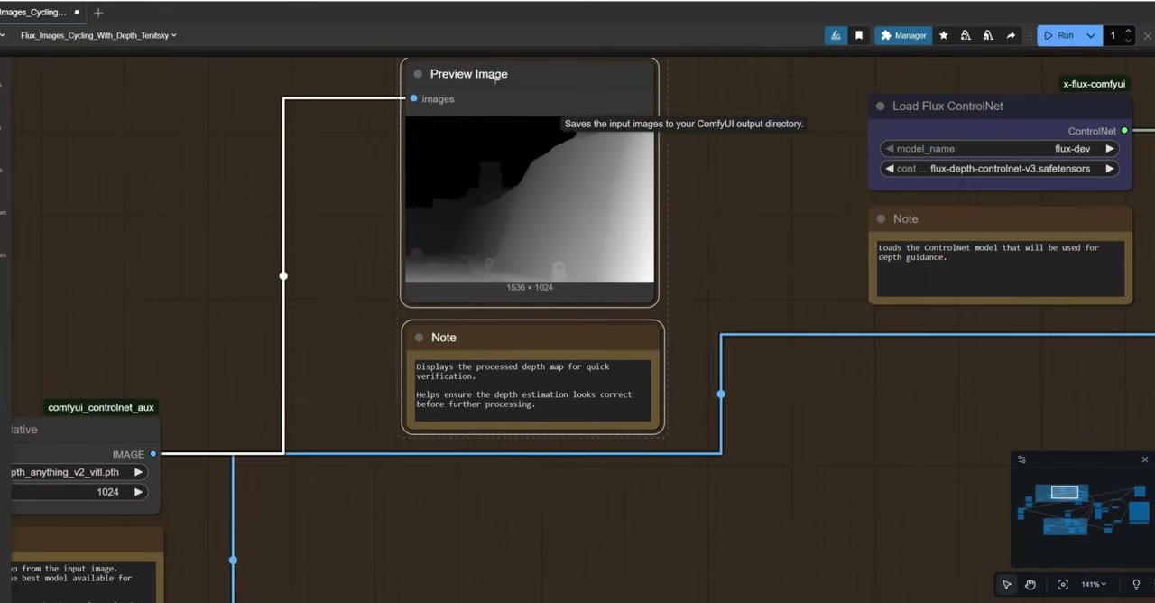The width and height of the screenshot is (1155, 603).
Task: Open the ComfyUI Manager
Action: 903,35
